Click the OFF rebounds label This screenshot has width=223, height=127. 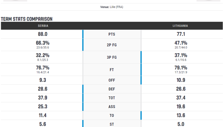(111, 80)
